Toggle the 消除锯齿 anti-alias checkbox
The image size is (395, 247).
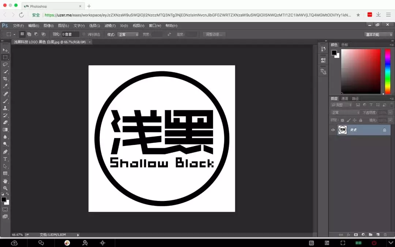coord(84,34)
